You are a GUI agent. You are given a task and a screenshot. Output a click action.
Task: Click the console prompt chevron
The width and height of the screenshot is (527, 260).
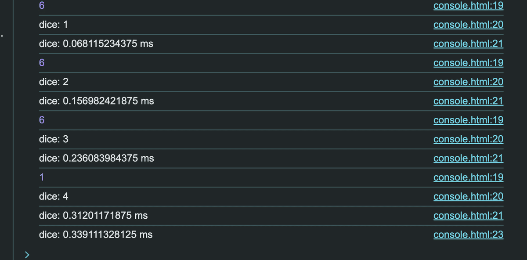27,254
